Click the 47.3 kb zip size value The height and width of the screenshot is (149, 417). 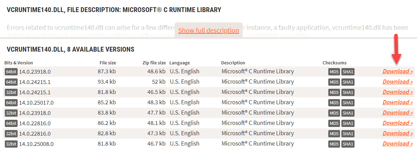click(x=156, y=134)
